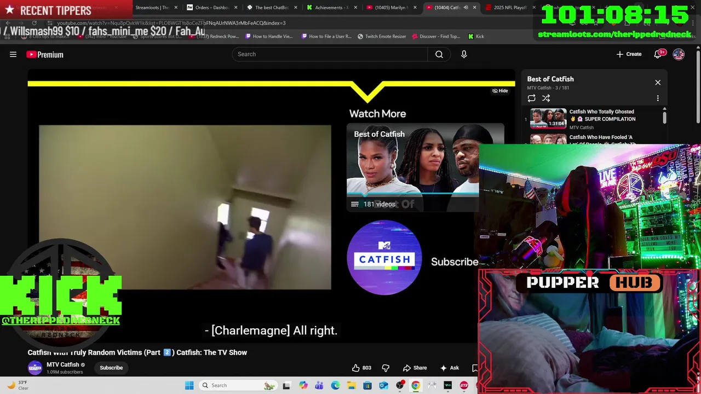Open Microsoft Edge from taskbar
This screenshot has width=701, height=394.
click(x=335, y=385)
